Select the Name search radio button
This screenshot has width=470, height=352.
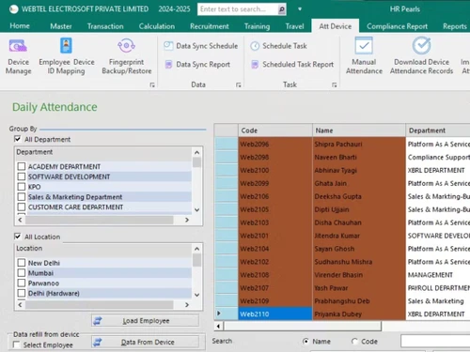(x=305, y=342)
